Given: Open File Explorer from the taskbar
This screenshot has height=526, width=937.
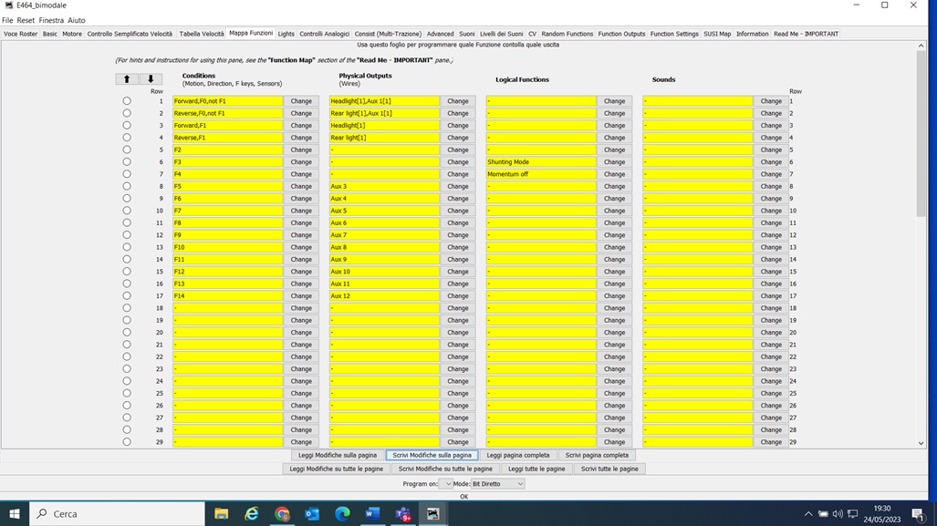Looking at the screenshot, I should [x=221, y=513].
